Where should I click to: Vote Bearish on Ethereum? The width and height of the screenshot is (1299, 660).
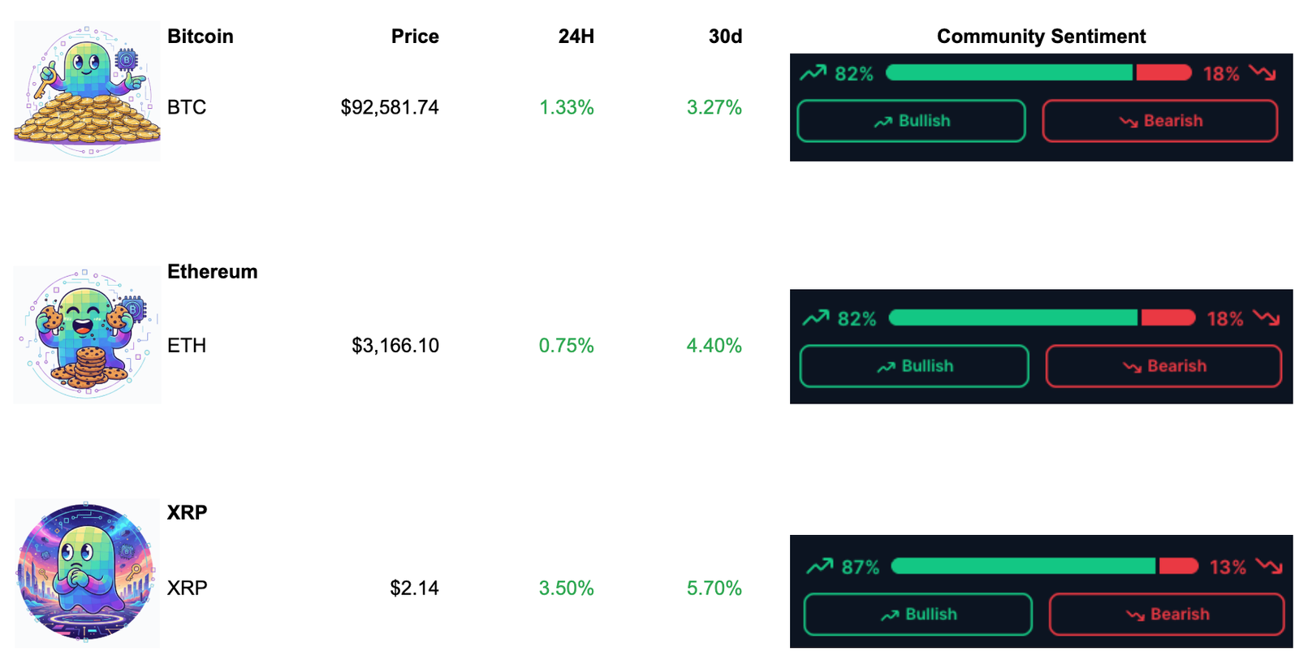(x=1163, y=366)
